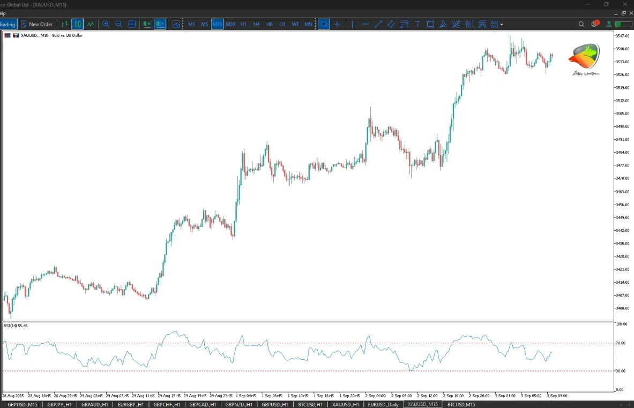Select the M1 timeframe

tap(191, 24)
